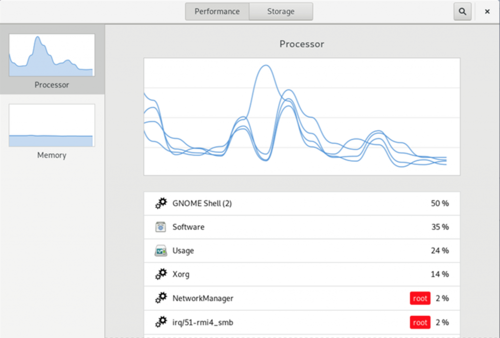Click the gear icon beside GNOME Shell (2)

(x=161, y=203)
